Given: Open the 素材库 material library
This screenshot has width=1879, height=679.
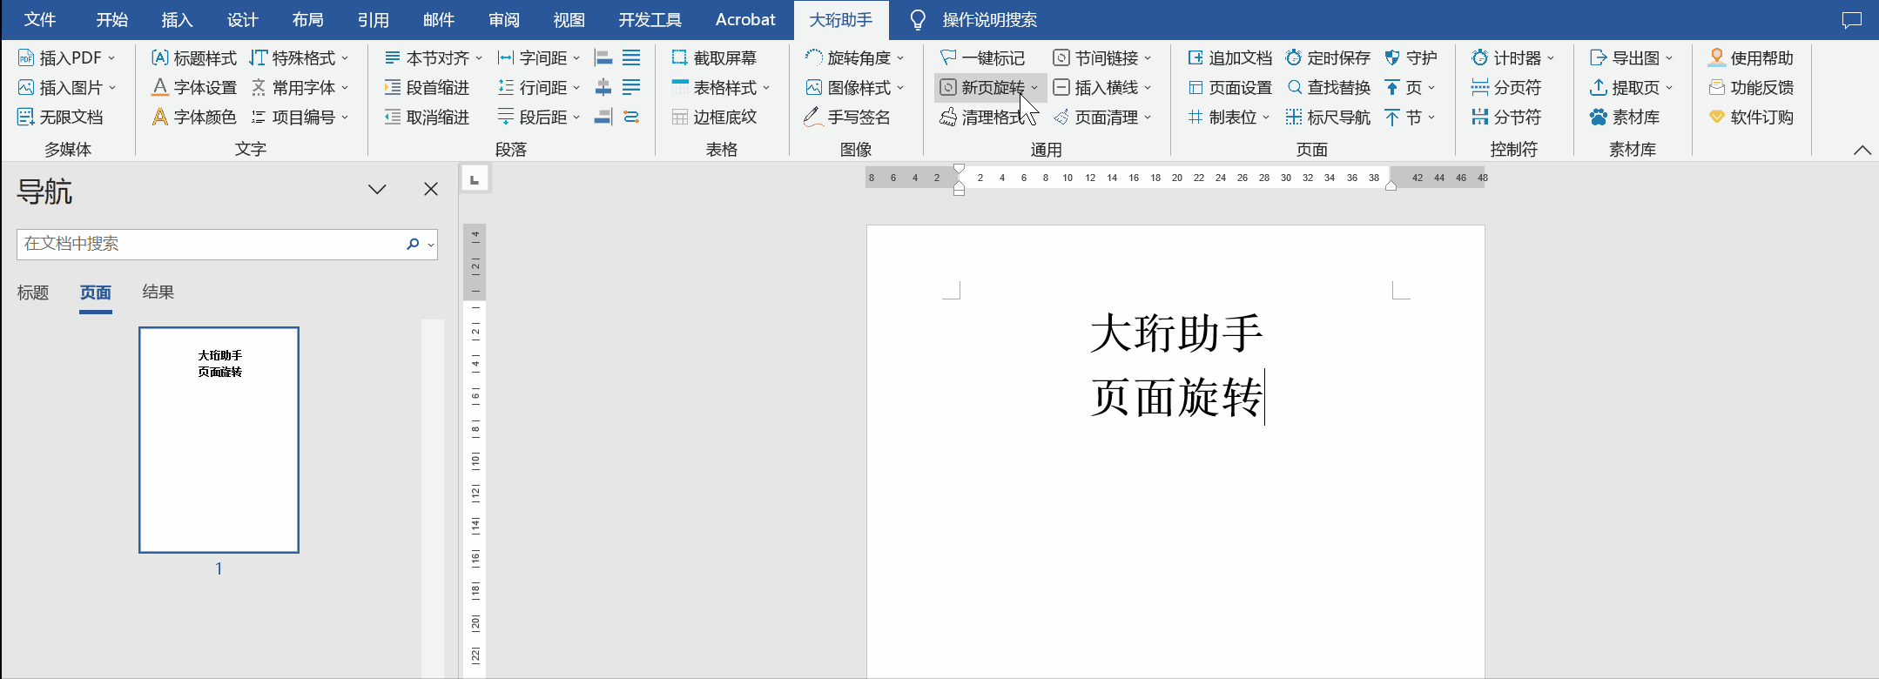Looking at the screenshot, I should click(x=1624, y=117).
